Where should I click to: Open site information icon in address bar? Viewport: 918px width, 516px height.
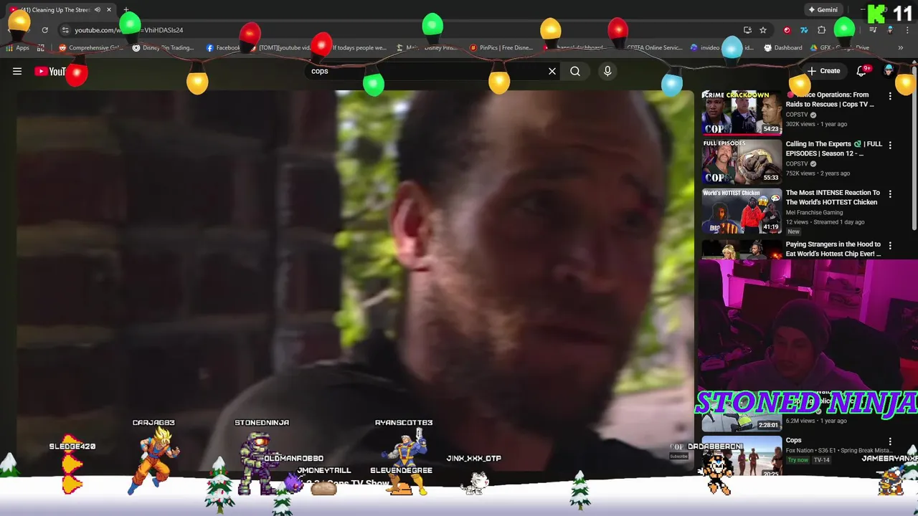pyautogui.click(x=65, y=30)
